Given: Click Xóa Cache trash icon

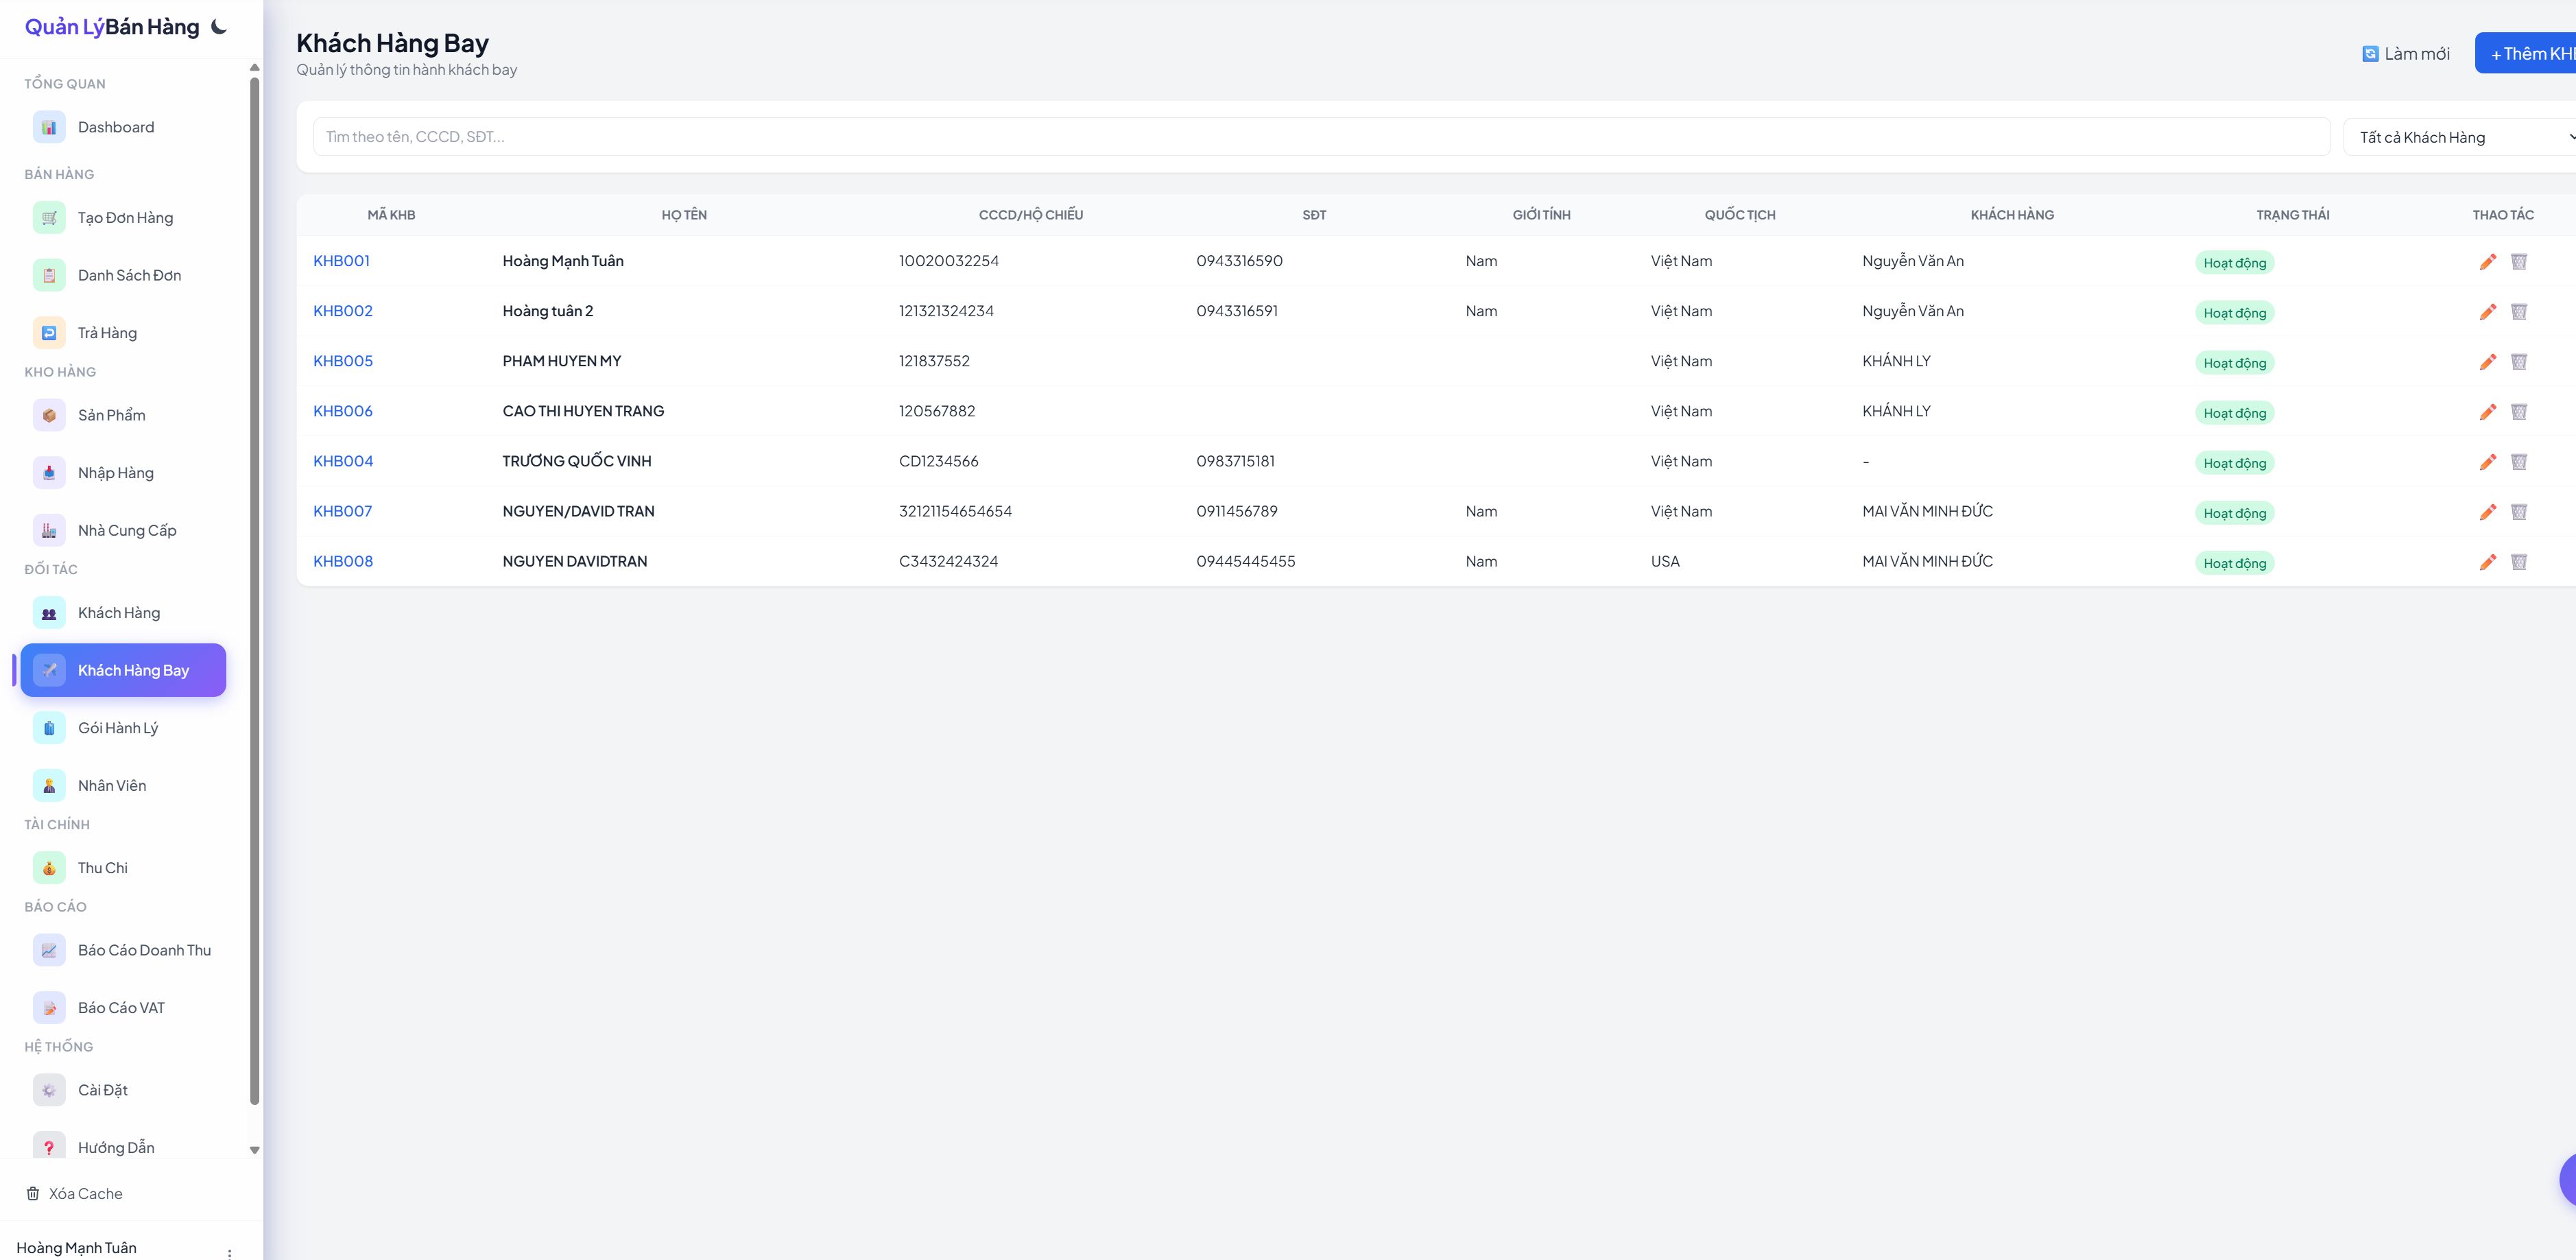Looking at the screenshot, I should 33,1193.
